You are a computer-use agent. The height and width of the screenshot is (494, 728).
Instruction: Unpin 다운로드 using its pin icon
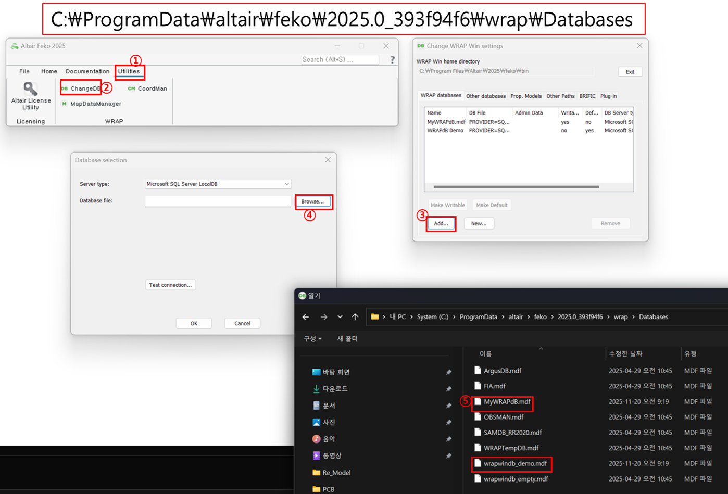tap(448, 389)
